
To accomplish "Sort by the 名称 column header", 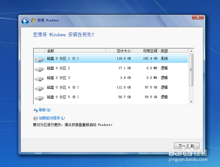I will pos(76,51).
